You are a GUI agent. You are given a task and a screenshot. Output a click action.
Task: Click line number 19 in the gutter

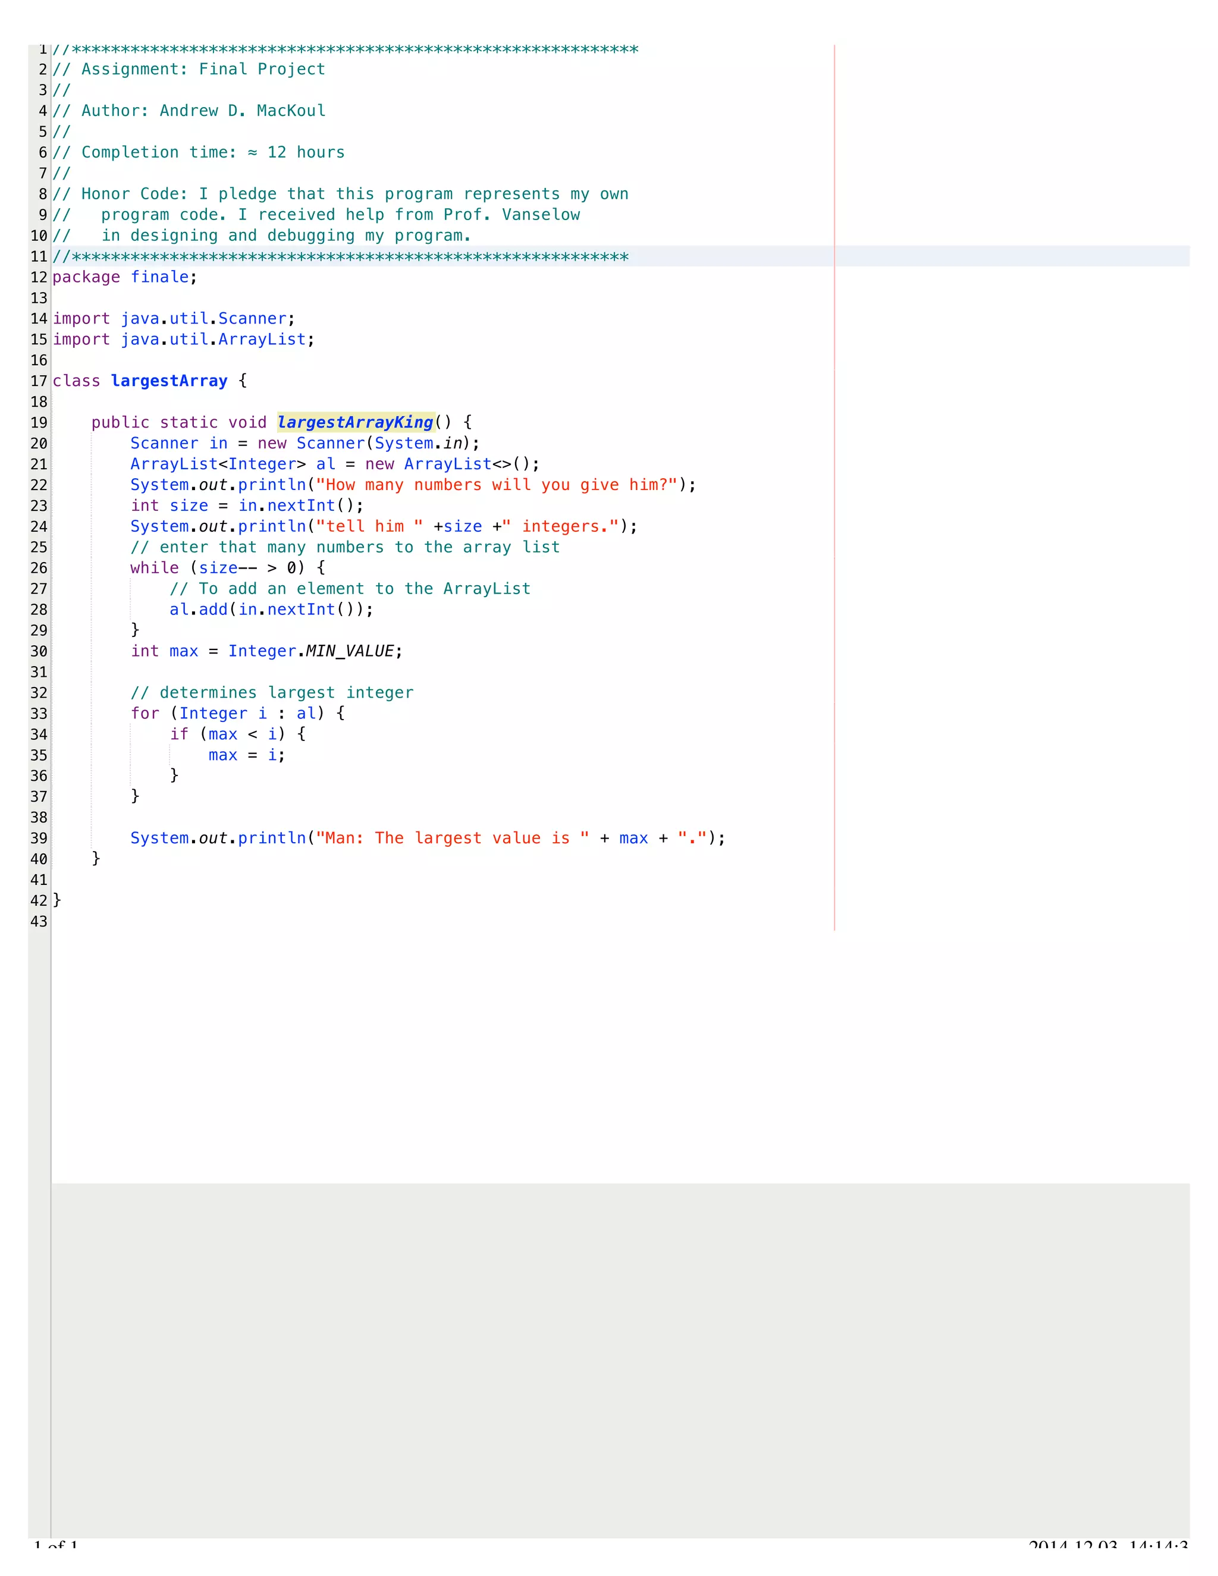pyautogui.click(x=39, y=423)
